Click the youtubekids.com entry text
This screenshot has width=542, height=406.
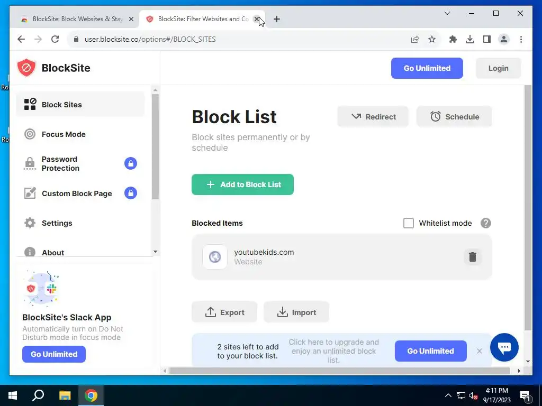pos(264,252)
